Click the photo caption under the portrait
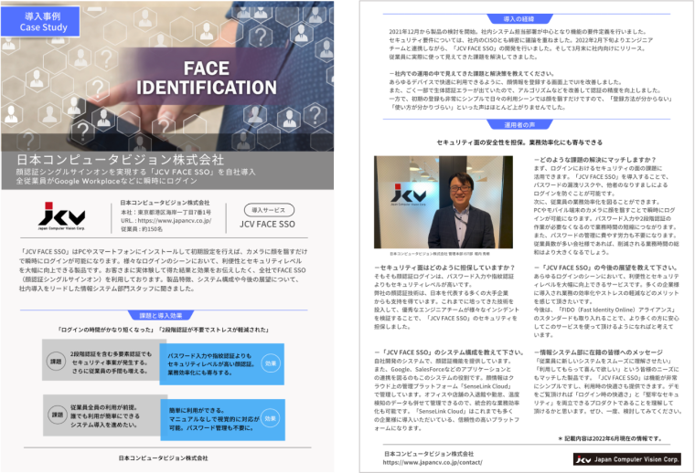 (x=440, y=254)
